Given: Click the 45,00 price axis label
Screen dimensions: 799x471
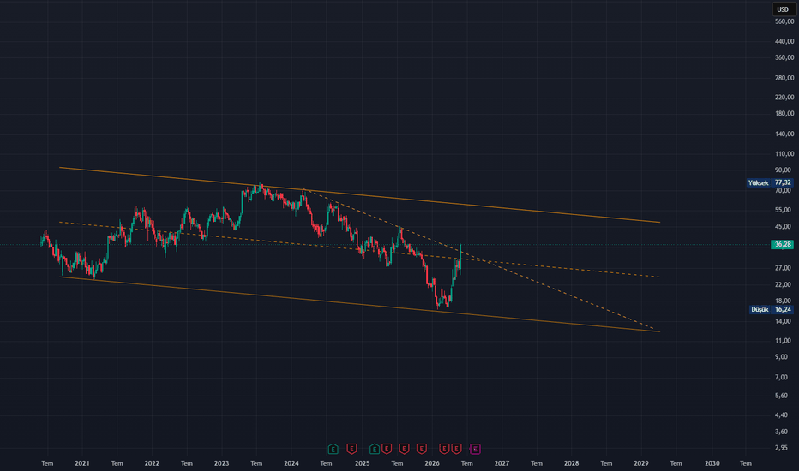Looking at the screenshot, I should 784,227.
